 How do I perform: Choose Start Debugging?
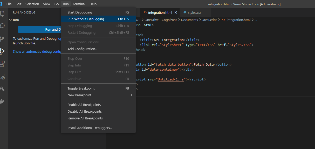click(98, 12)
